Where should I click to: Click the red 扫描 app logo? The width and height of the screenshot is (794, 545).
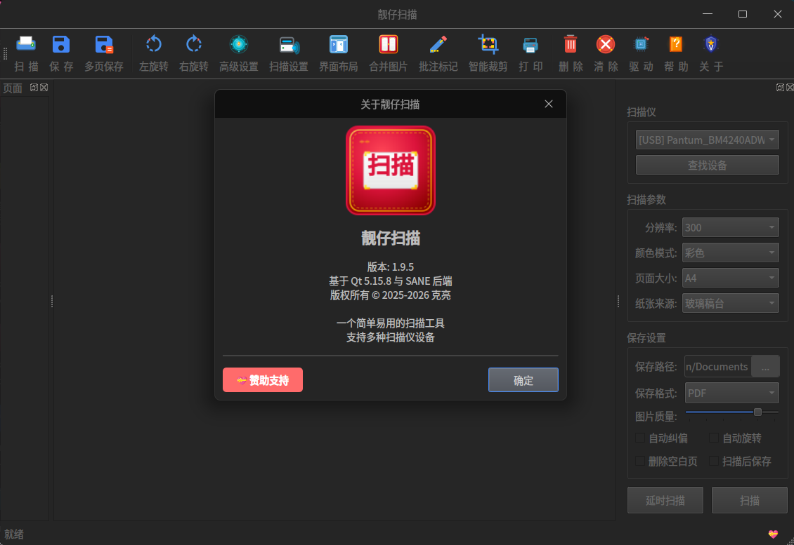[x=391, y=170]
